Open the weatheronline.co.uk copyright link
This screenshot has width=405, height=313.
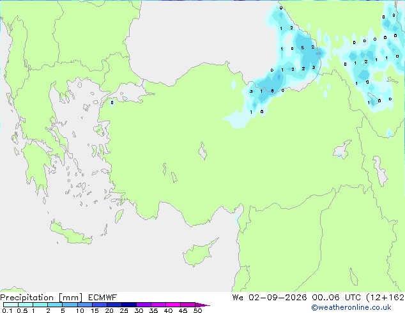(351, 307)
